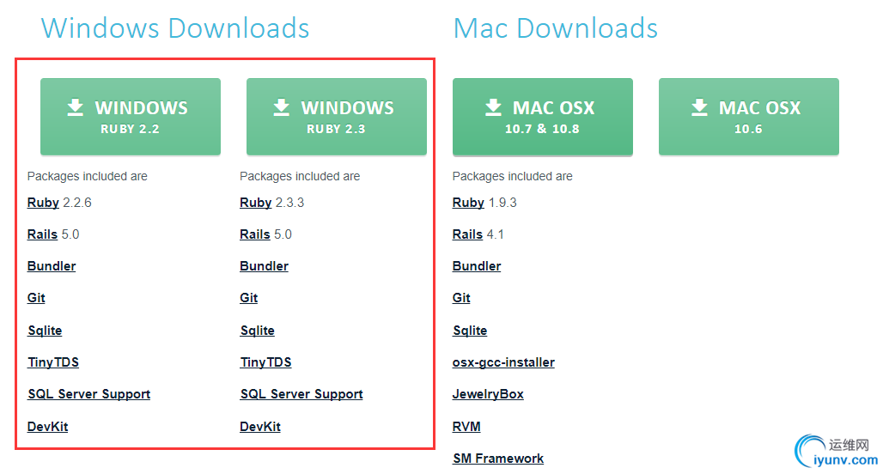
Task: Click version text 1.9.3
Action: pyautogui.click(x=502, y=203)
